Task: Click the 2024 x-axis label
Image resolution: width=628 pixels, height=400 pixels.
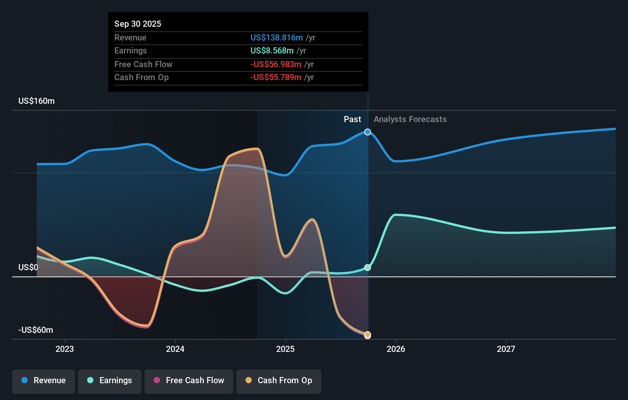Action: (x=175, y=349)
